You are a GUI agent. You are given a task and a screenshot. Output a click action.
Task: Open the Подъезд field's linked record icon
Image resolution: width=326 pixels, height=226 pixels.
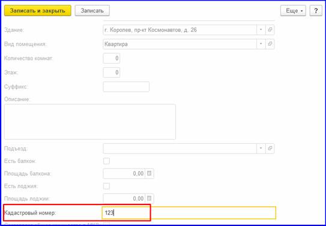(270, 149)
